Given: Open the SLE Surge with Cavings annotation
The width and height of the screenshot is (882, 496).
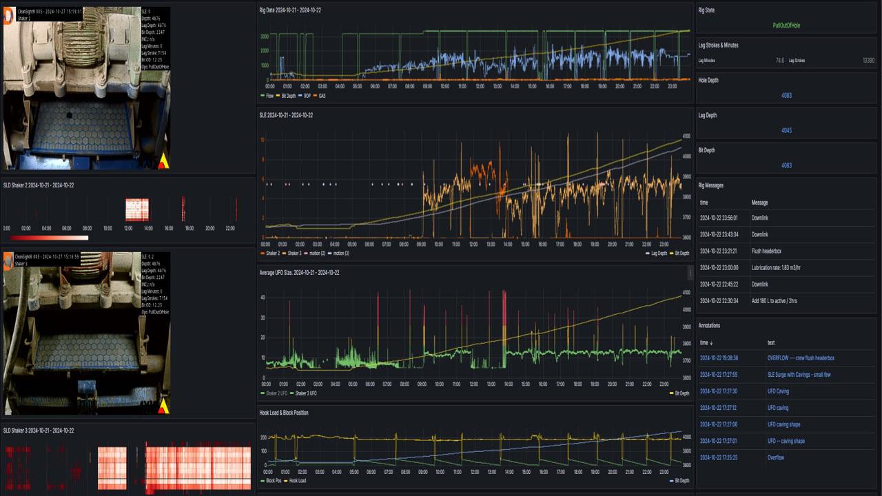Looking at the screenshot, I should coord(799,374).
